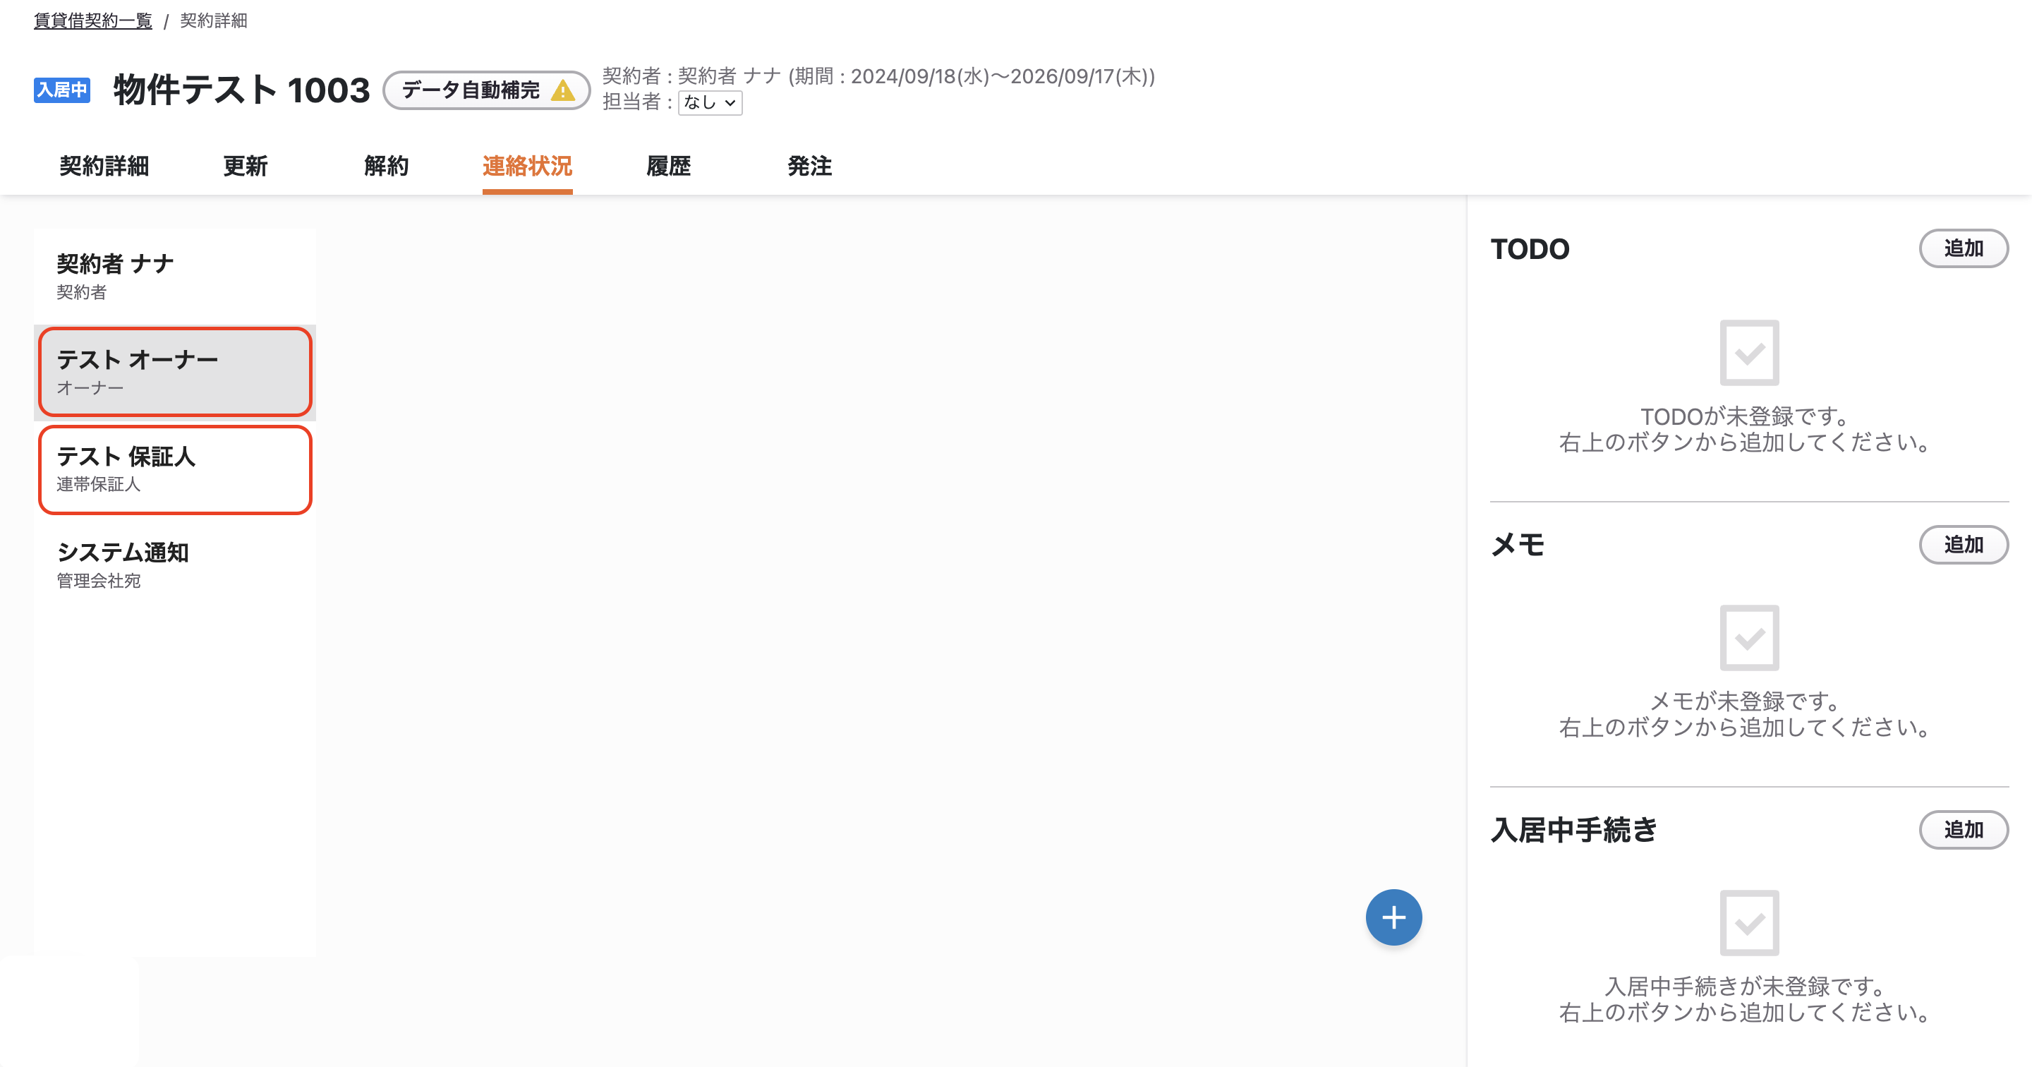Click the empty 入居中手続き checkmark placeholder icon
Viewport: 2032px width, 1067px height.
1749,922
